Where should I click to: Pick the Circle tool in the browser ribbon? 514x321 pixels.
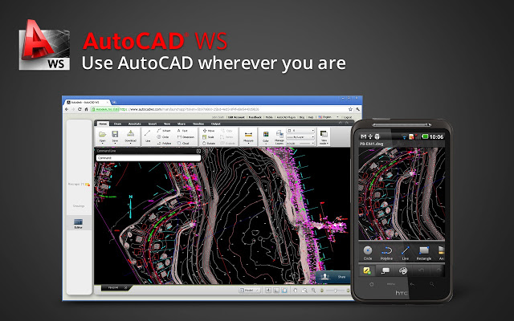(163, 137)
